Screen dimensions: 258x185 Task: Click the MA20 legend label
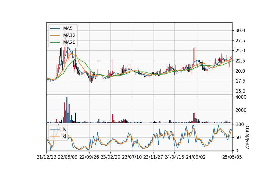[69, 42]
